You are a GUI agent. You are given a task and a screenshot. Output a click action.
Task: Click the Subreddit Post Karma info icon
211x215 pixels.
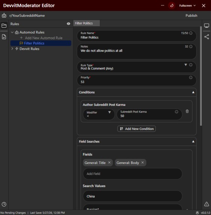pyautogui.click(x=177, y=112)
